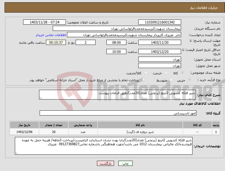Select the کالا/خدمت radio button
Image resolution: width=225 pixels, height=171 pixels.
click(x=146, y=73)
